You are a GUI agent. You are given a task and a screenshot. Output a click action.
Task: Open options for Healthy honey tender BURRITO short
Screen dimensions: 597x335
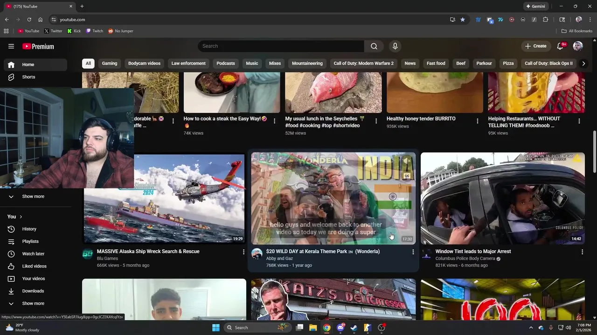pos(477,121)
